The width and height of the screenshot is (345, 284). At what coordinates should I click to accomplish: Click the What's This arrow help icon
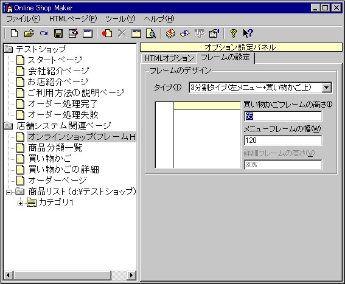point(248,33)
